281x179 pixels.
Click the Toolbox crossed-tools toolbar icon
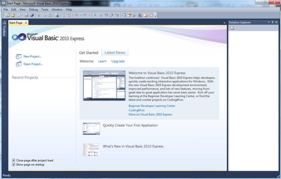[x=135, y=15]
